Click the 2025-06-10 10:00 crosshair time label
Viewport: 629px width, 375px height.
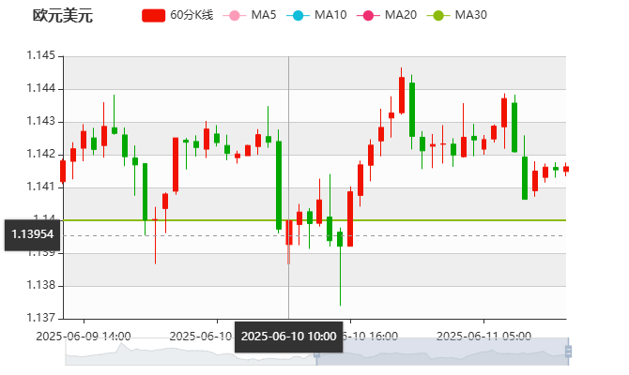pyautogui.click(x=289, y=337)
